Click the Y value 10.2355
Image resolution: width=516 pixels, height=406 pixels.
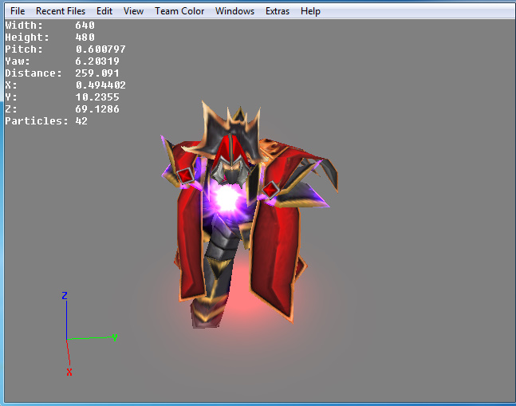[97, 97]
